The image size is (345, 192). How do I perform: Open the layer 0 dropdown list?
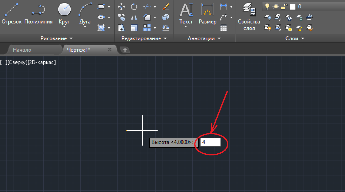point(304,7)
